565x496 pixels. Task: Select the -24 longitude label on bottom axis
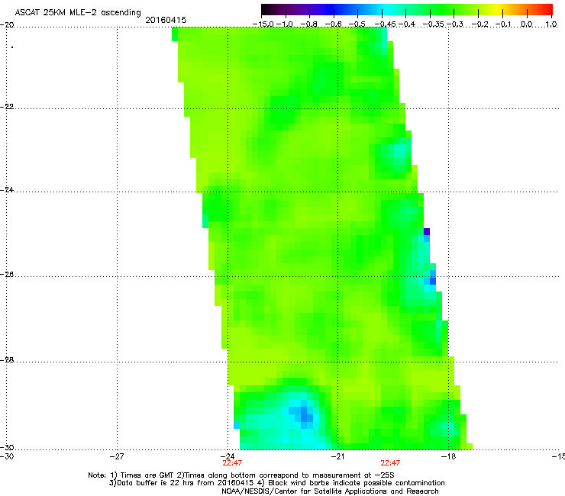(228, 456)
